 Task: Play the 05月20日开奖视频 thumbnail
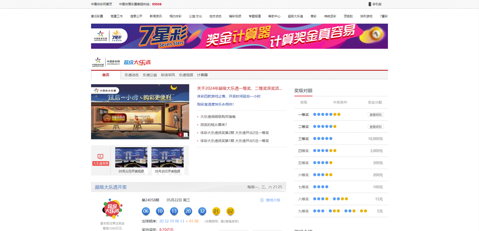tap(167, 157)
